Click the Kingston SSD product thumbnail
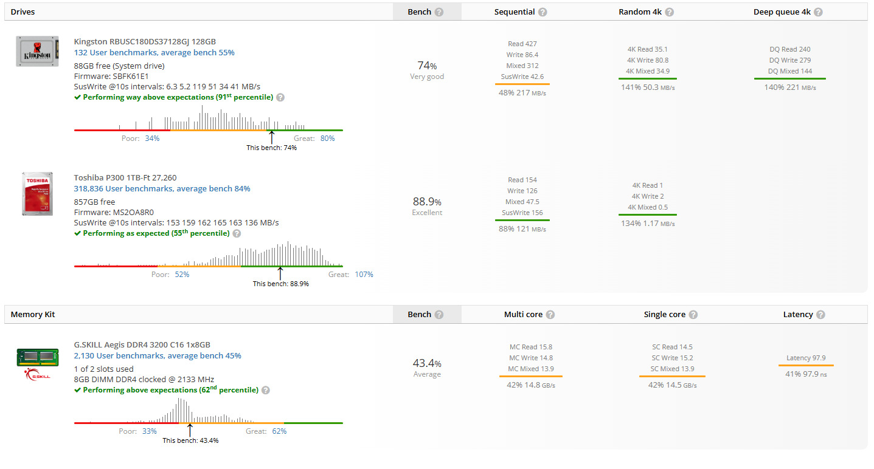874x469 pixels. 37,51
